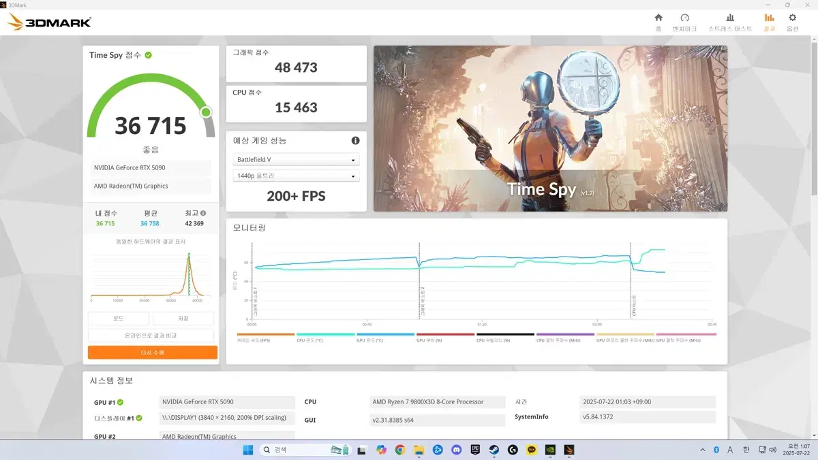Screen dimensions: 818x460
Task: Open the 옵션 (Options) gear tab
Action: [792, 22]
